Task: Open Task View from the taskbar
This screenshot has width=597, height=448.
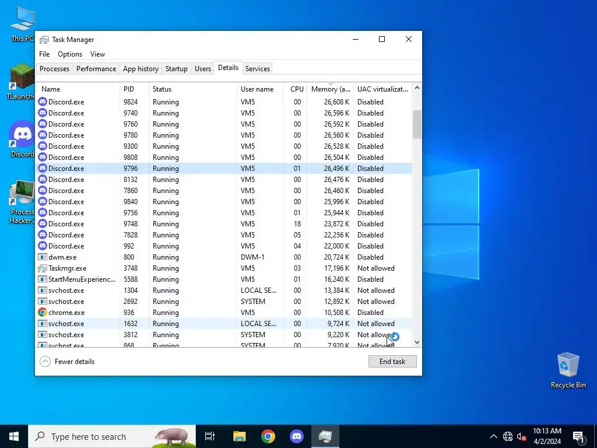Action: (x=209, y=436)
